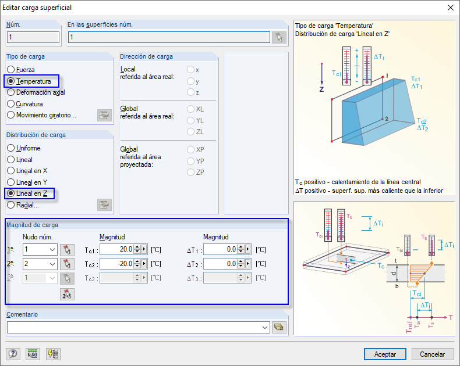Expand the 1st node number dropdown
The width and height of the screenshot is (460, 366).
tap(52, 250)
